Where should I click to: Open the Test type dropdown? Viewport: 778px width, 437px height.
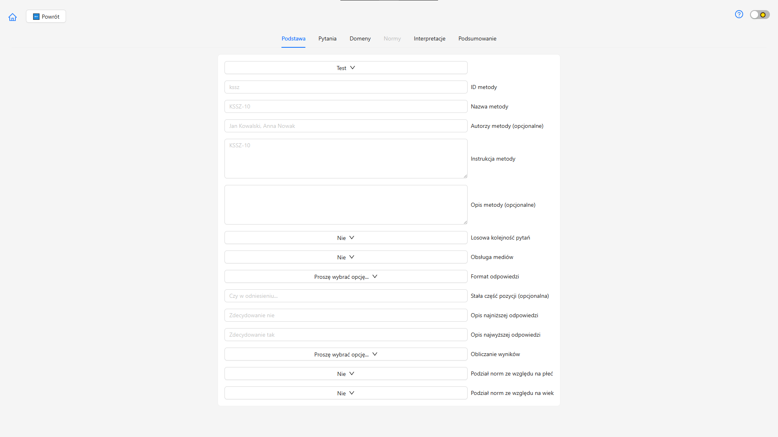pos(346,68)
